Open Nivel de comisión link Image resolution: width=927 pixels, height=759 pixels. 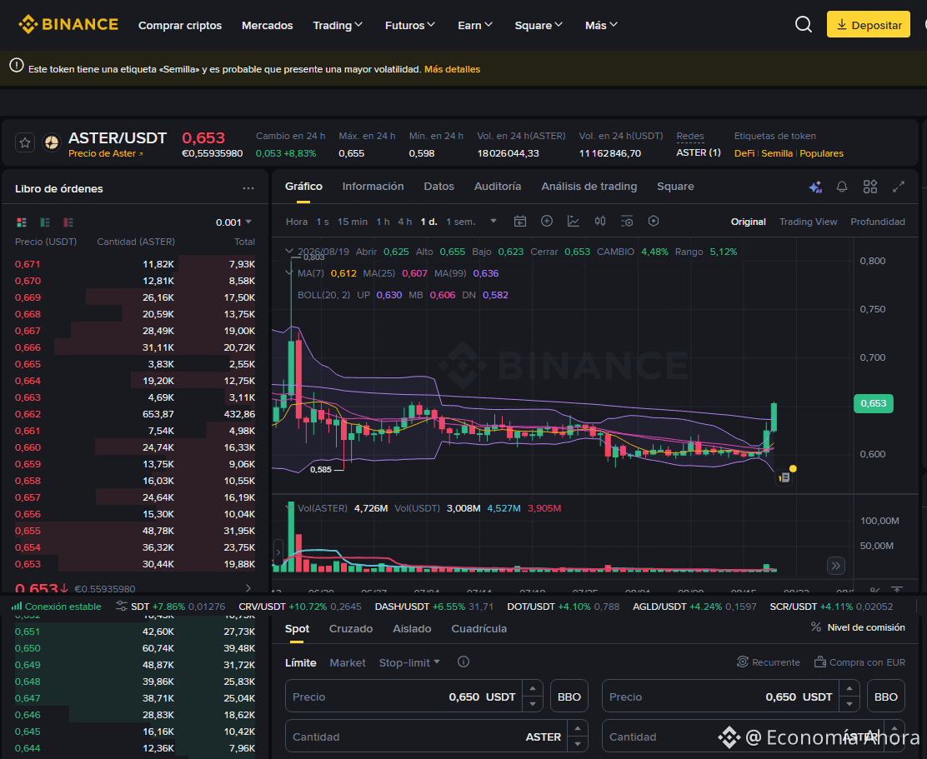[x=858, y=627]
